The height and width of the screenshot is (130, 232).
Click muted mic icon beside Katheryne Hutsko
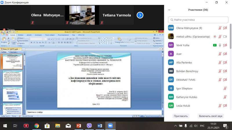(x=225, y=97)
